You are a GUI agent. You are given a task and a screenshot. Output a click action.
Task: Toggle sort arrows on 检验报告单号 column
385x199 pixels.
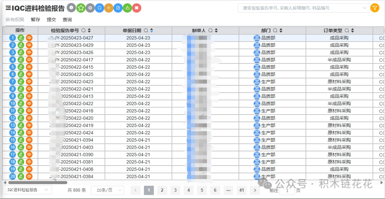click(89, 31)
